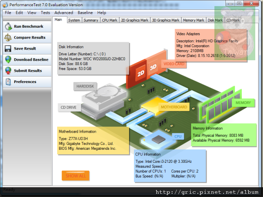Click Total Physical Memory: 8083 MB text
263x197 pixels.
[x=218, y=136]
